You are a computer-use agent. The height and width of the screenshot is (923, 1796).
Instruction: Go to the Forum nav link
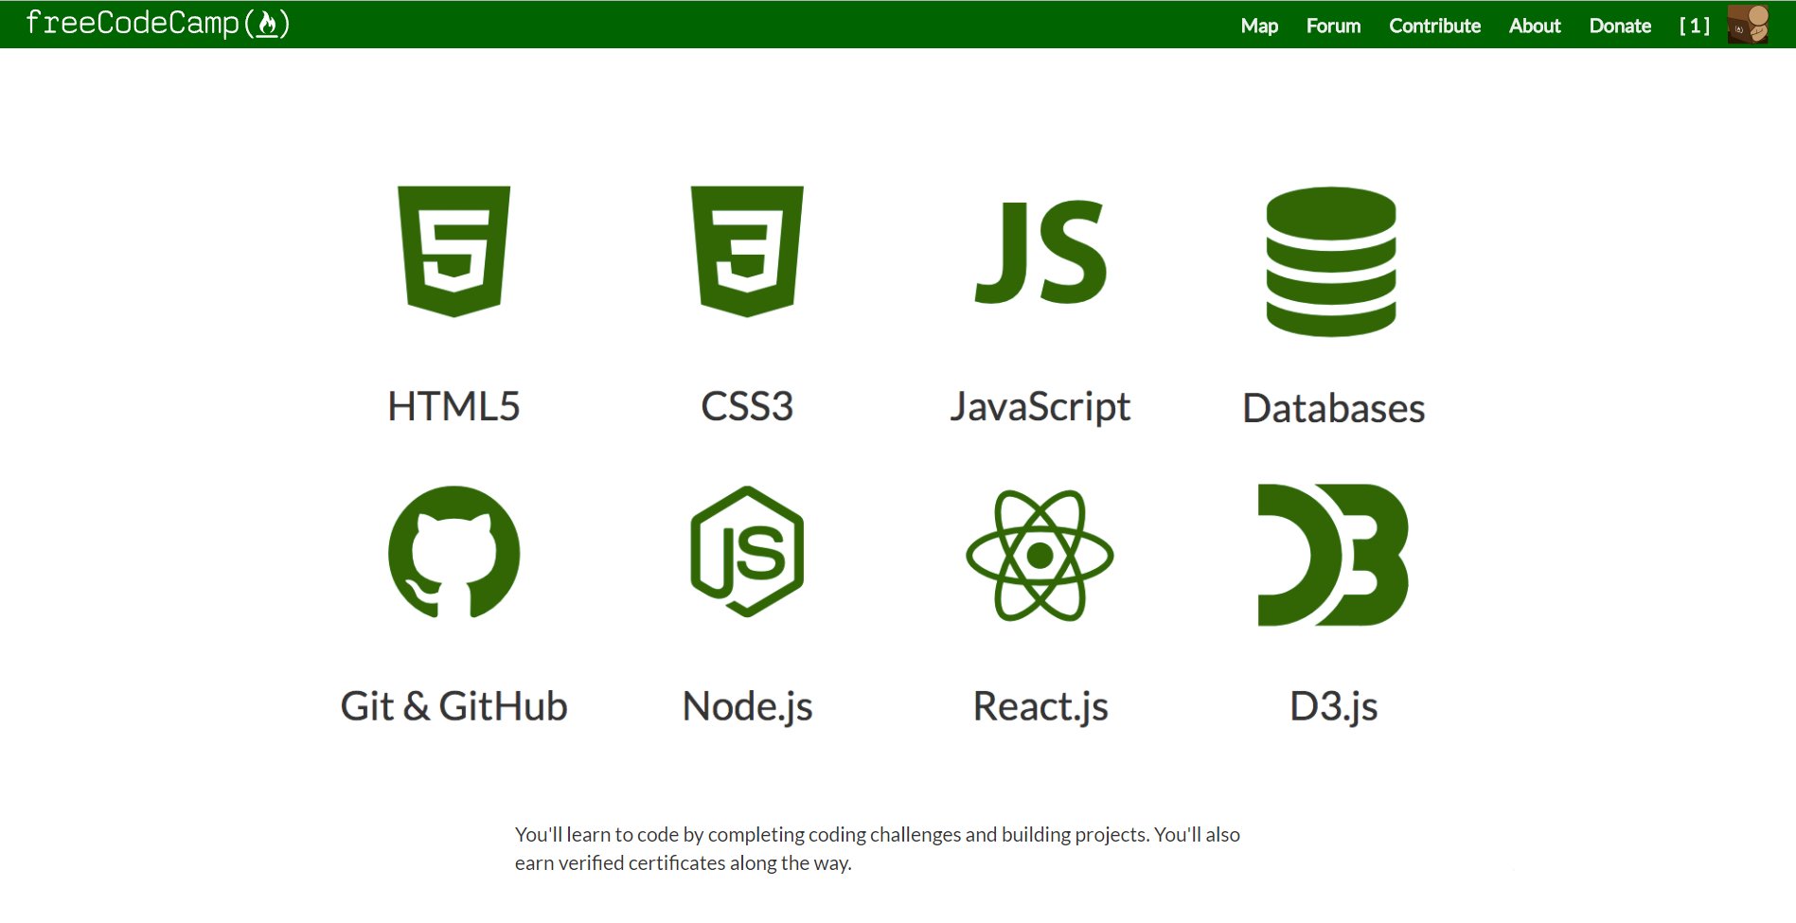point(1333,26)
